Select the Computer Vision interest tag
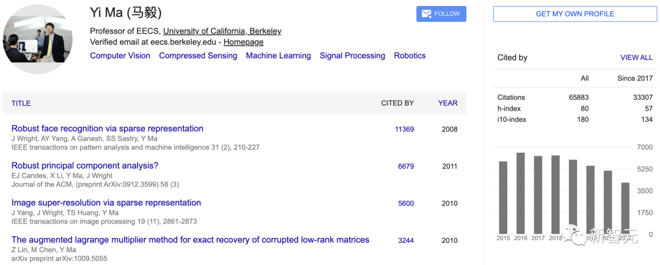660x265 pixels. 120,56
